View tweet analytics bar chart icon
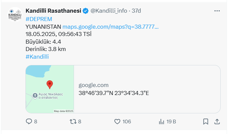 click(161, 122)
